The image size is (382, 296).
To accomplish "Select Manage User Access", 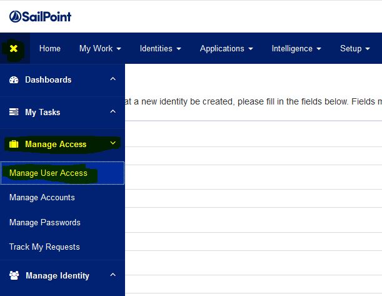I will pyautogui.click(x=48, y=173).
